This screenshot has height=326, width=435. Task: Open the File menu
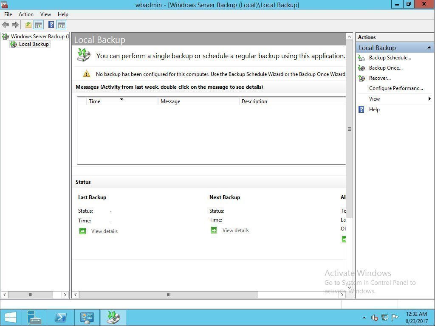(8, 14)
